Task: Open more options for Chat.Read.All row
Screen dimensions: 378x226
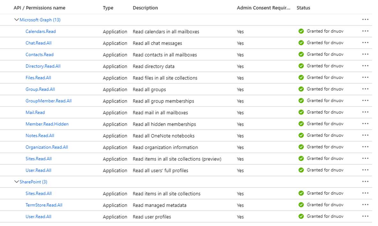Action: pyautogui.click(x=365, y=43)
